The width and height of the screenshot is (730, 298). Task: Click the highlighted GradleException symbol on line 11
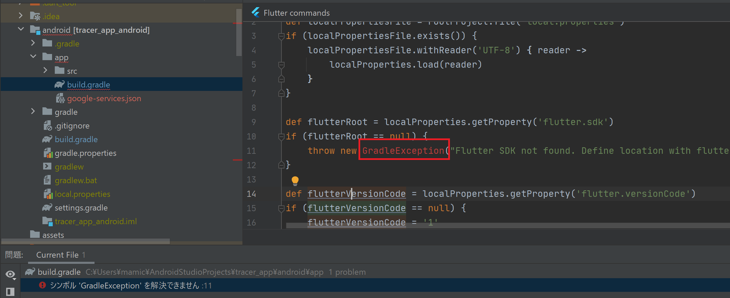(x=403, y=151)
